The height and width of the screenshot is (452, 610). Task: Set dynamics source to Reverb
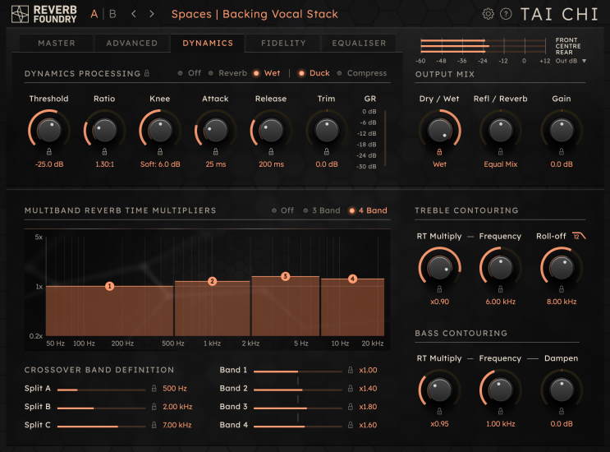227,73
